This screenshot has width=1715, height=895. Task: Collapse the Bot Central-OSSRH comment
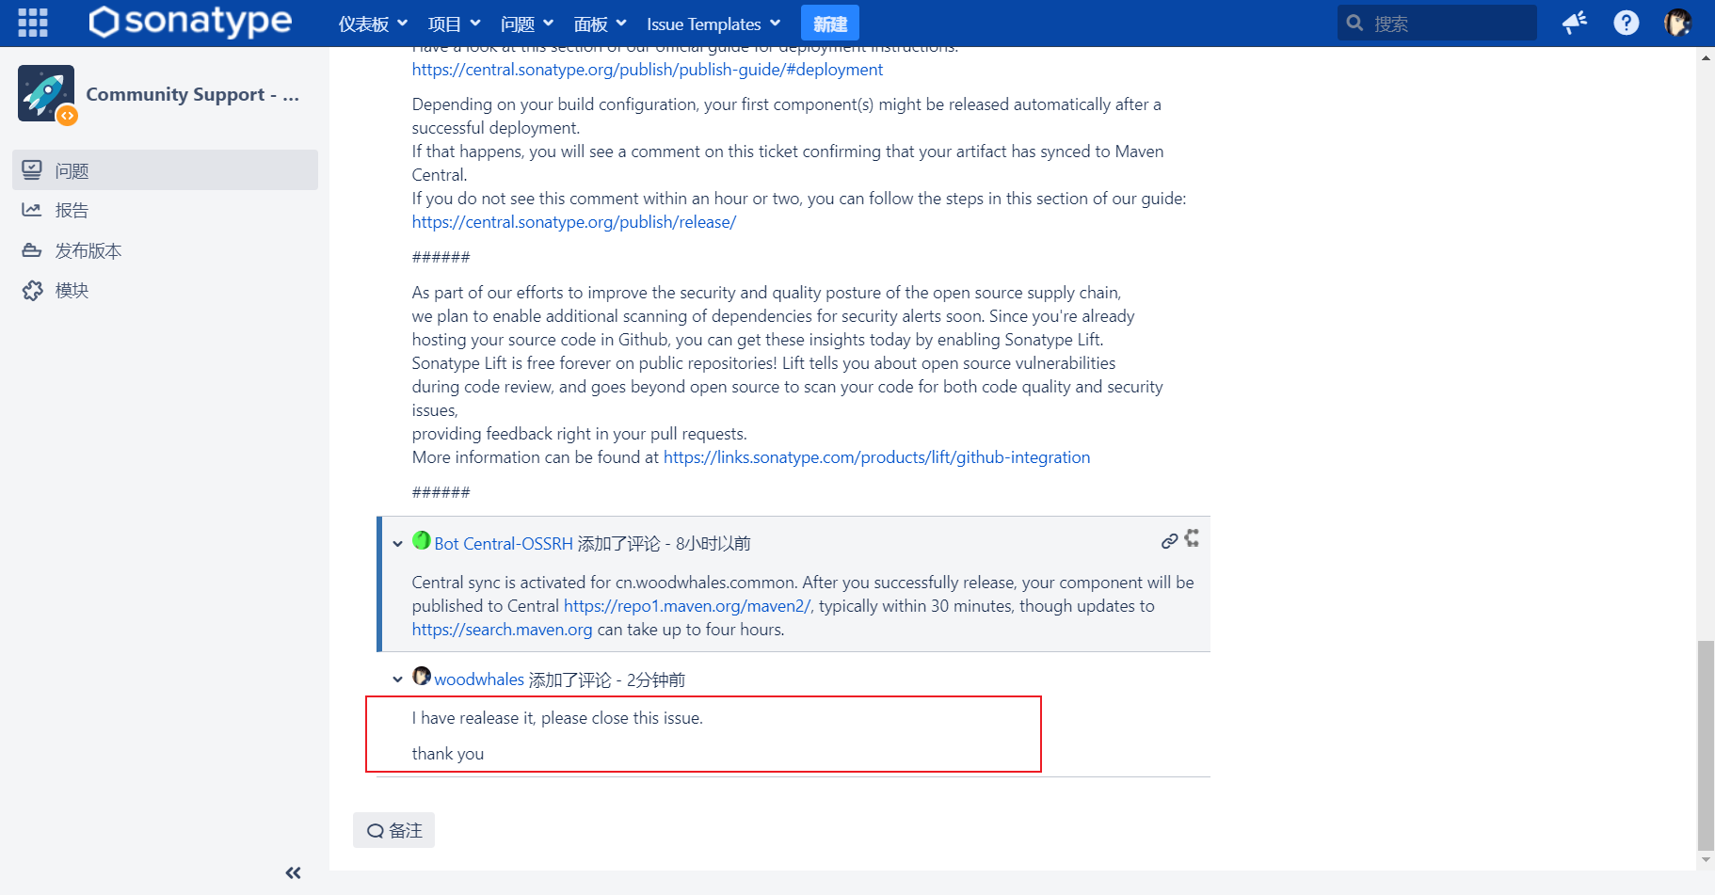(x=397, y=544)
